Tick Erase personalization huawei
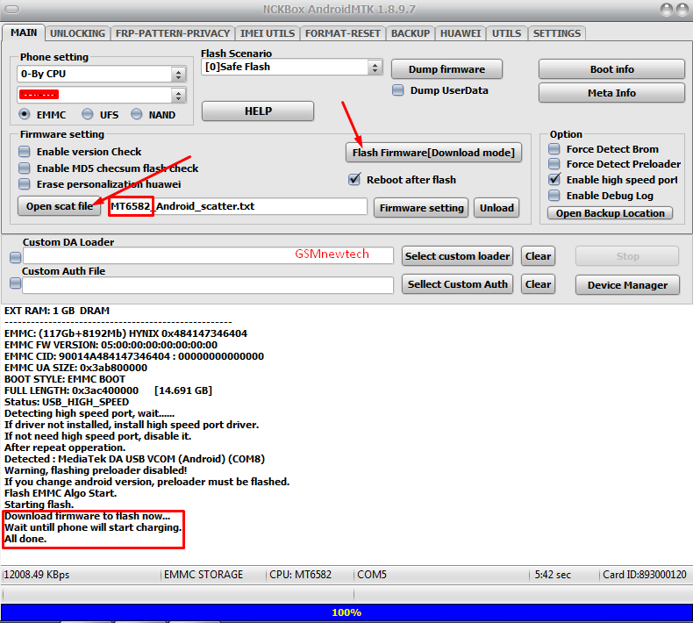This screenshot has width=693, height=623. [x=25, y=184]
